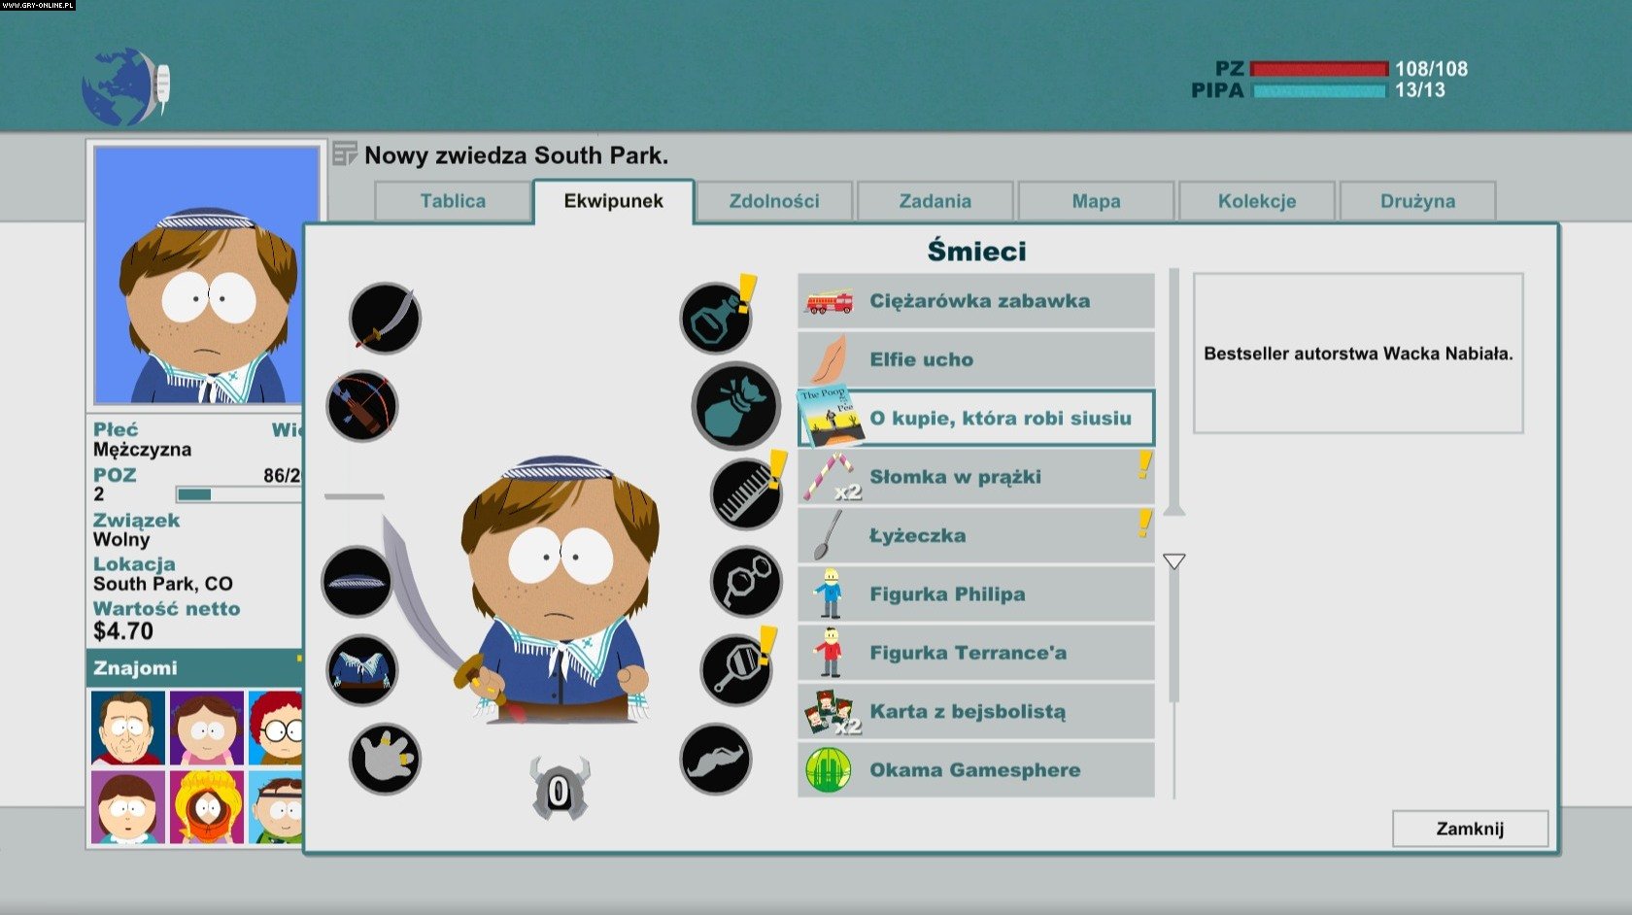Select the melee weapon sword slot
1632x915 pixels.
pyautogui.click(x=385, y=319)
